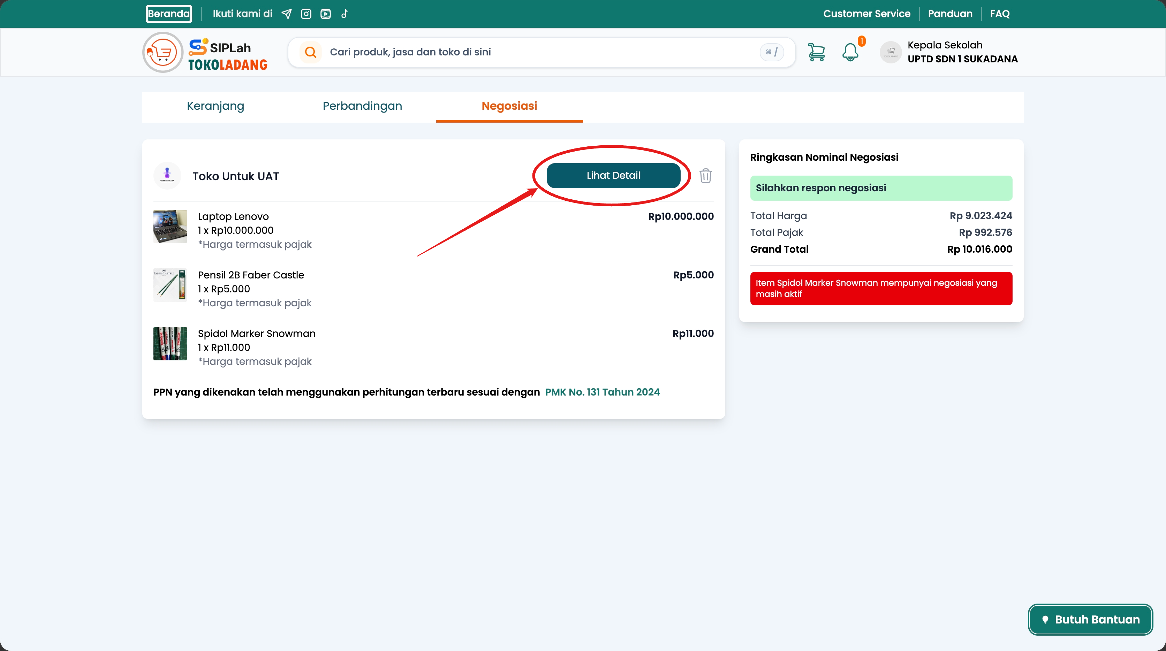Open the notification bell

850,53
